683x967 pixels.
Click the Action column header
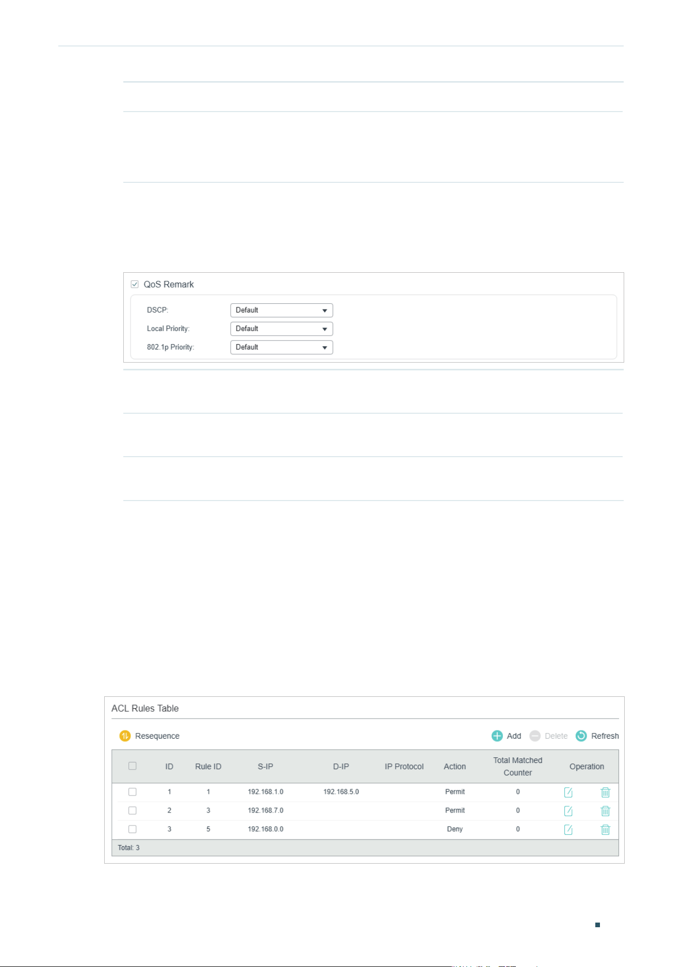point(455,767)
